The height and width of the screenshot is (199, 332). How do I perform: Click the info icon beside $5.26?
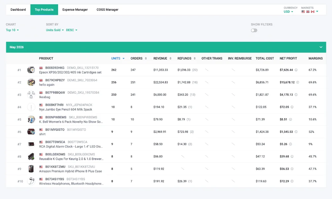[x=290, y=144]
